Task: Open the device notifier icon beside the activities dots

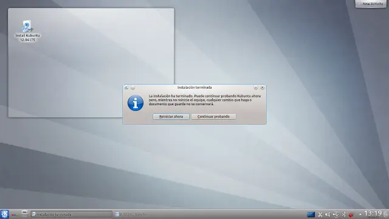Action: pos(24,214)
